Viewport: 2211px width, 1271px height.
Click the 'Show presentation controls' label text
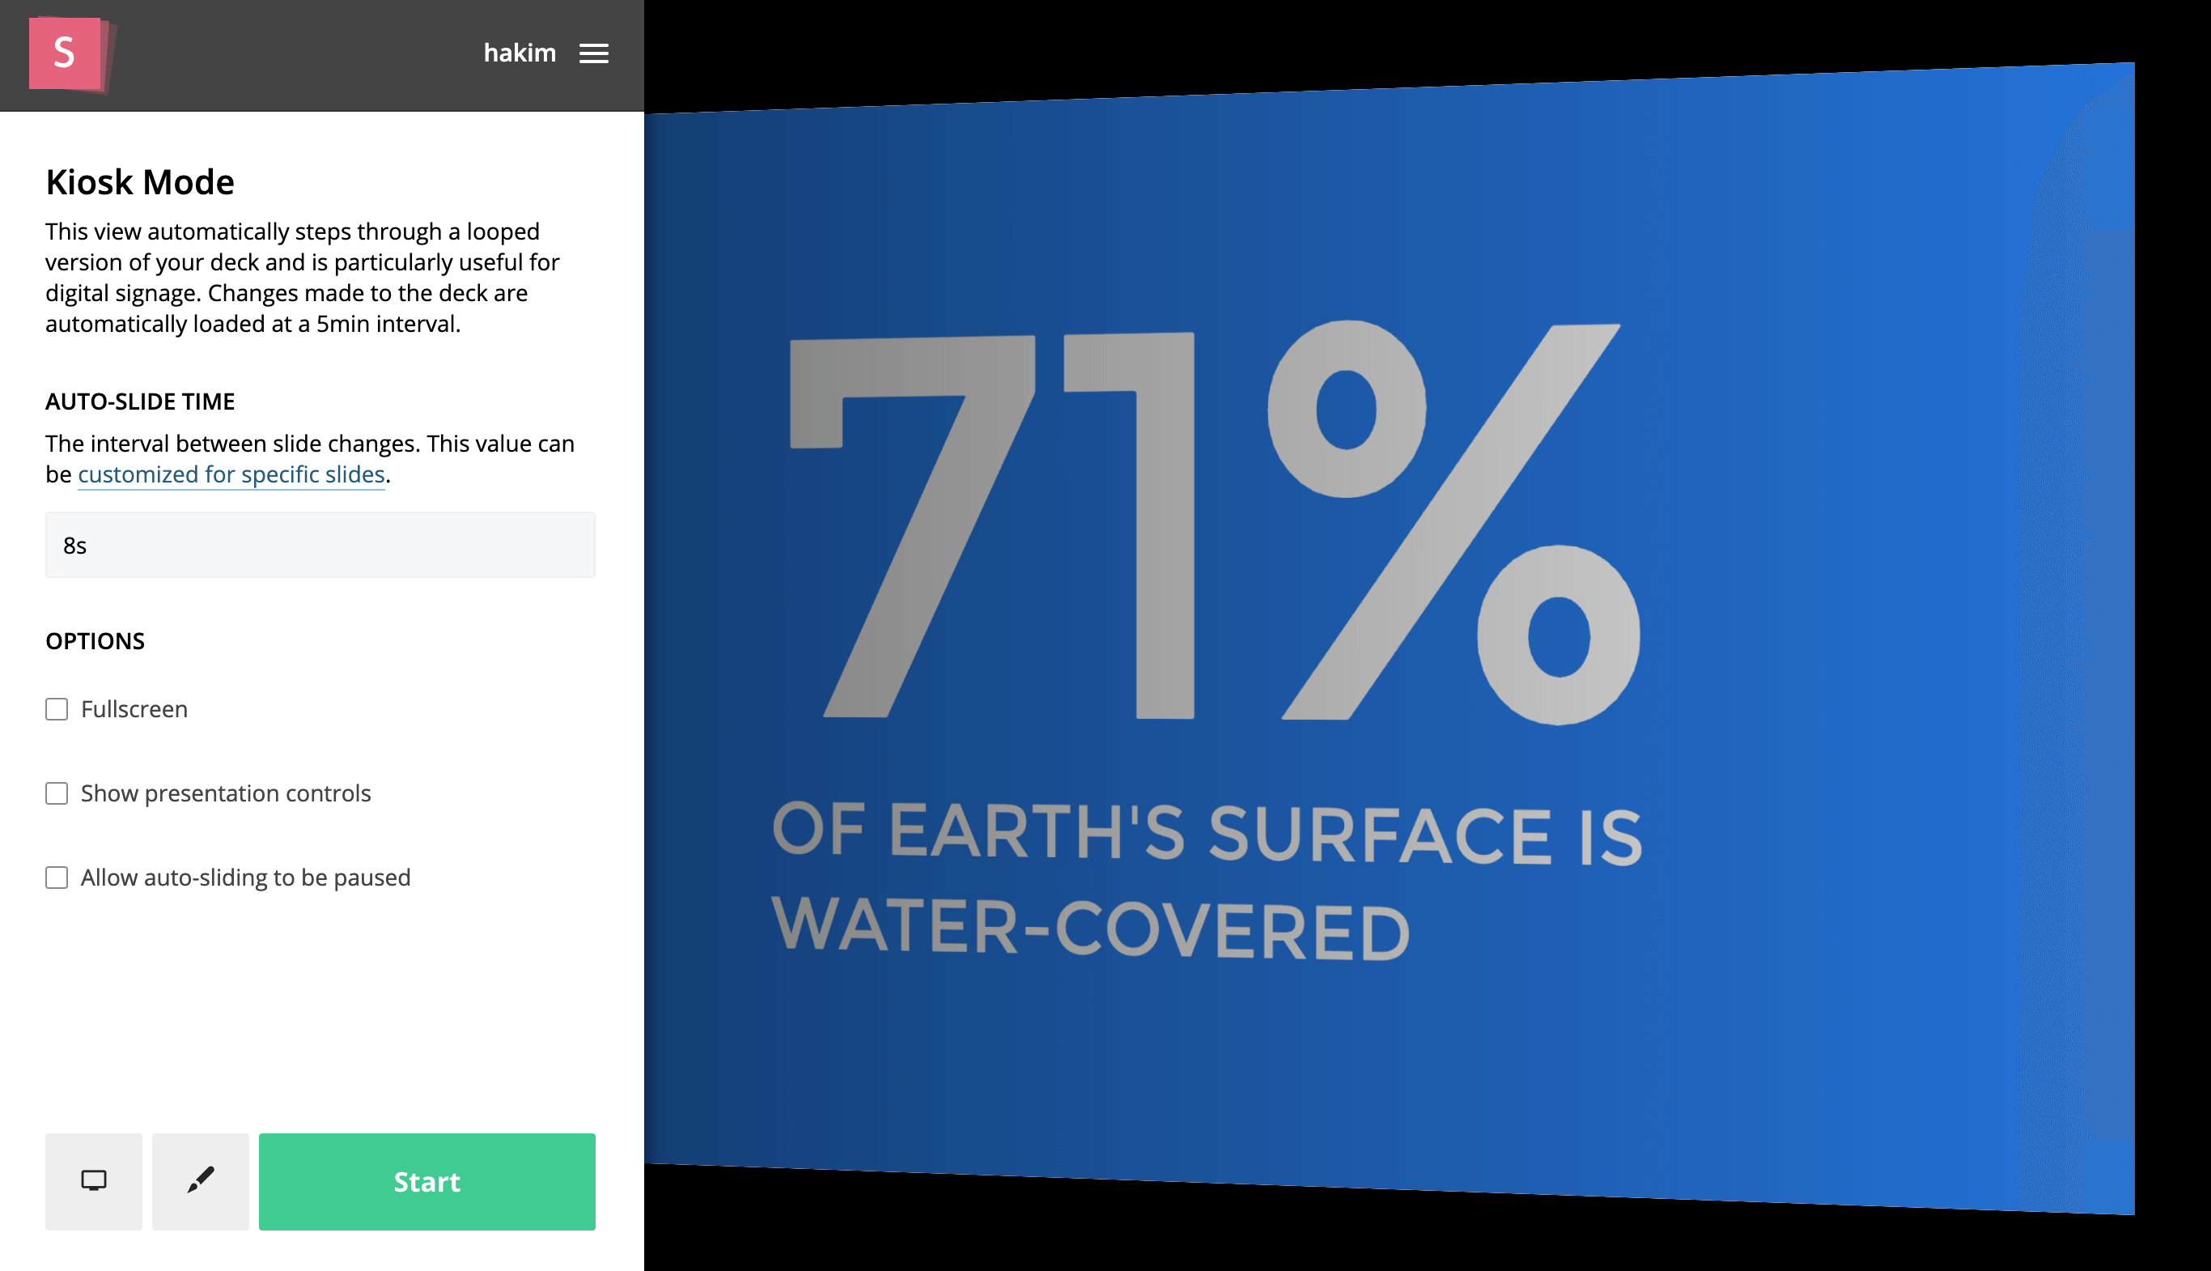coord(226,793)
